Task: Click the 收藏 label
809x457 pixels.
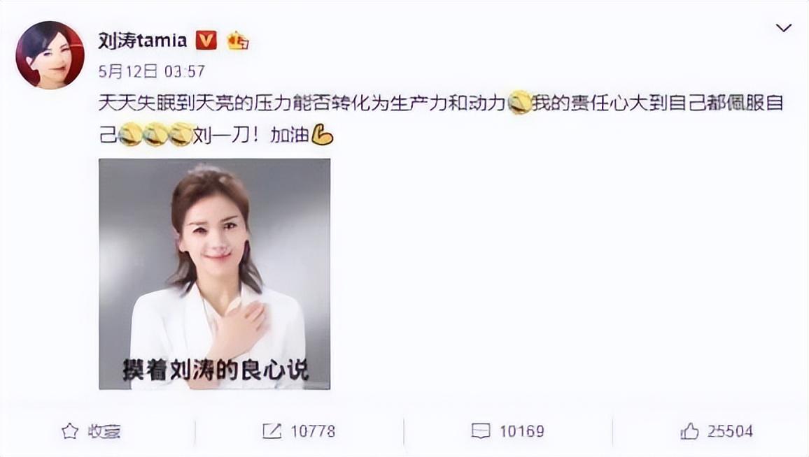Action: tap(104, 431)
